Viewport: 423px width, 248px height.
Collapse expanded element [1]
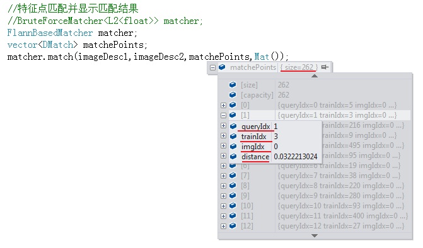click(x=223, y=115)
